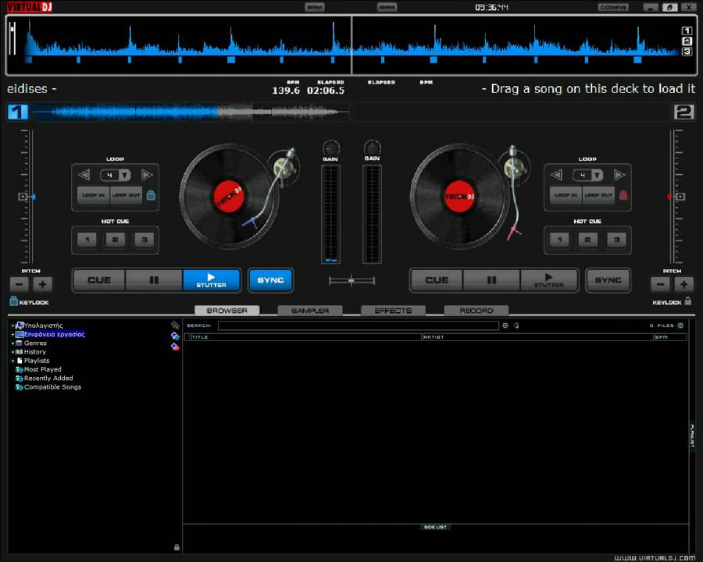Open loop length dropdown on deck 1
Screen dimensions: 703x562
point(125,175)
